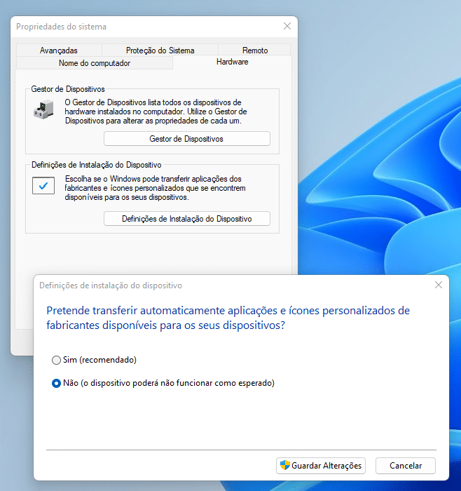
Task: Click the 'O Gestor de Dispositivos lista todos' description
Action: coord(156,112)
